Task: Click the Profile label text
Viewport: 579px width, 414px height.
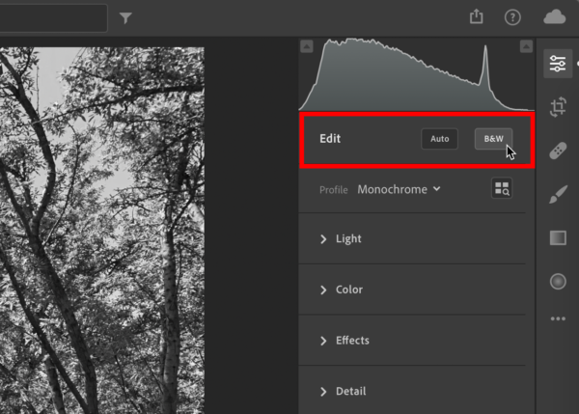Action: coord(334,190)
